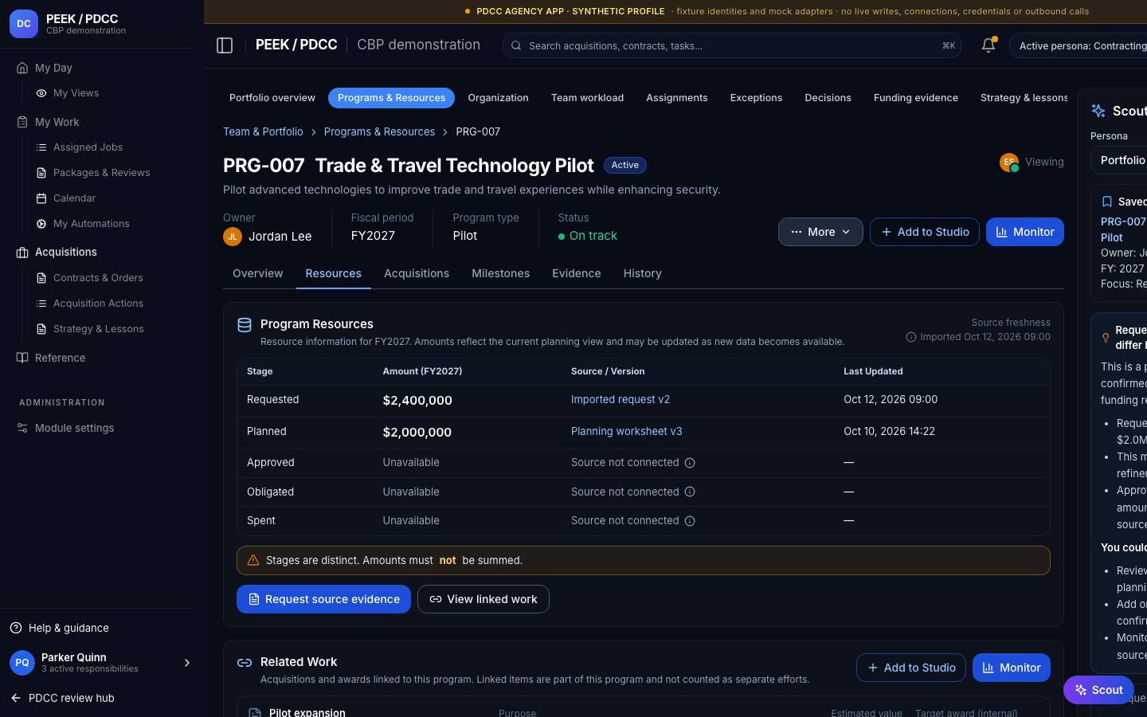
Task: Click the Saved bookmark icon in Scout panel
Action: coord(1106,202)
